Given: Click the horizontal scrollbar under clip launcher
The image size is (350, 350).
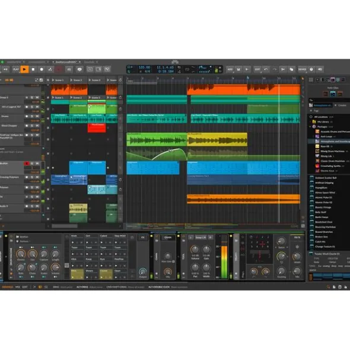Looking at the screenshot, I should (x=65, y=226).
